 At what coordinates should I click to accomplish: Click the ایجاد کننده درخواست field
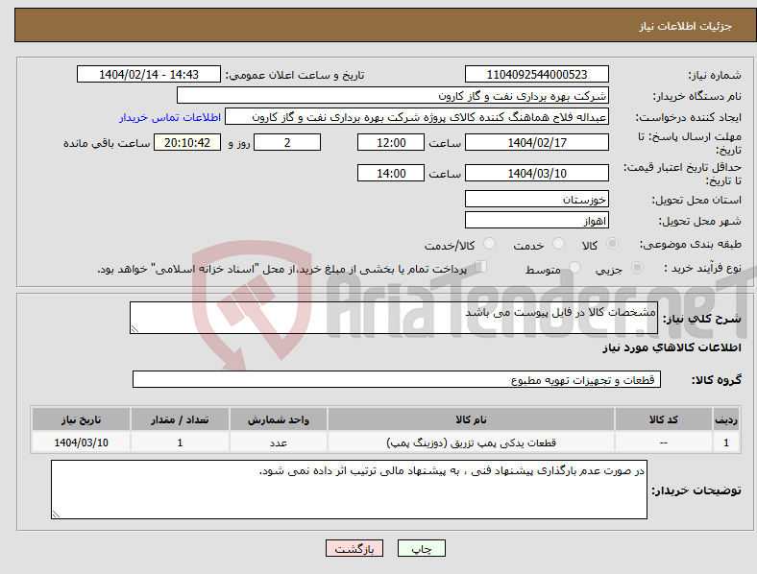point(417,117)
